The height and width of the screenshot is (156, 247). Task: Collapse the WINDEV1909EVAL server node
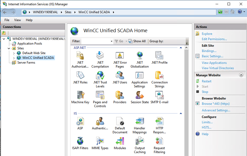[4, 39]
